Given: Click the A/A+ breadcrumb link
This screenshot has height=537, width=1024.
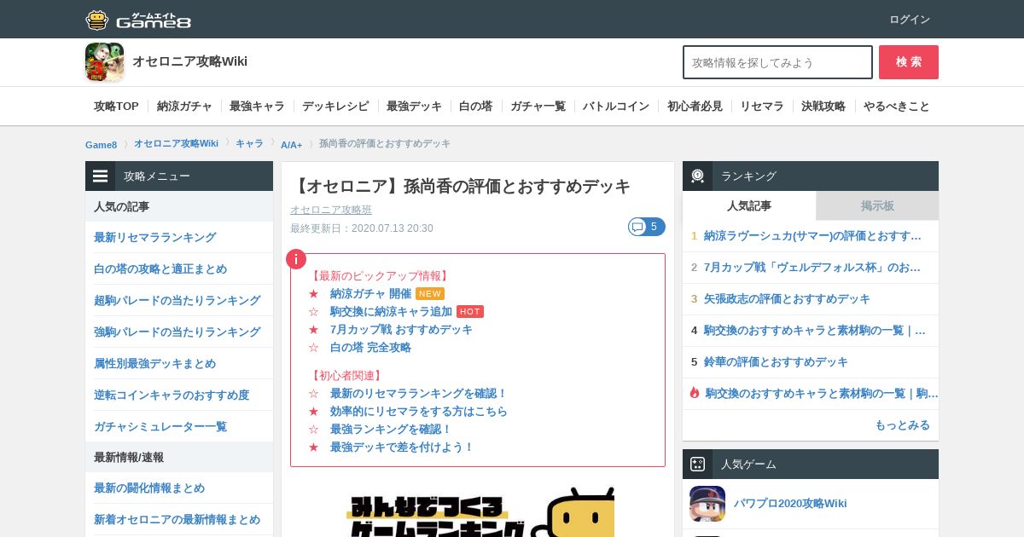Looking at the screenshot, I should coord(291,145).
